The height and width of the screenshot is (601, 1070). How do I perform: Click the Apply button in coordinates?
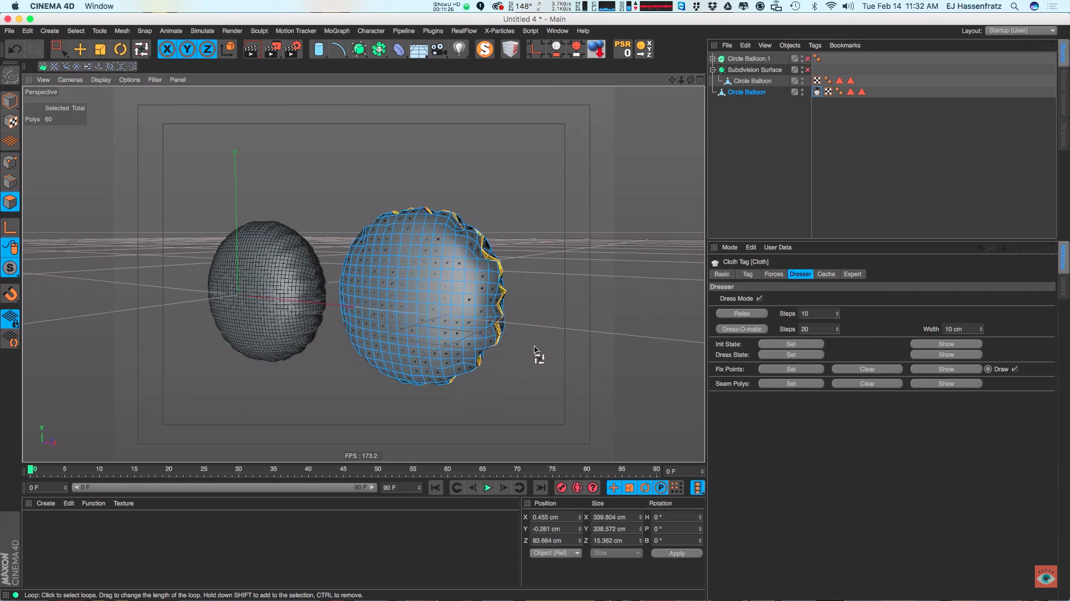click(x=677, y=554)
